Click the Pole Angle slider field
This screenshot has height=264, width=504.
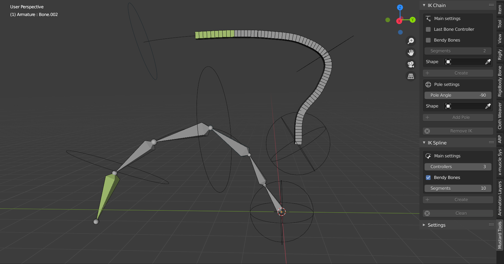(458, 95)
